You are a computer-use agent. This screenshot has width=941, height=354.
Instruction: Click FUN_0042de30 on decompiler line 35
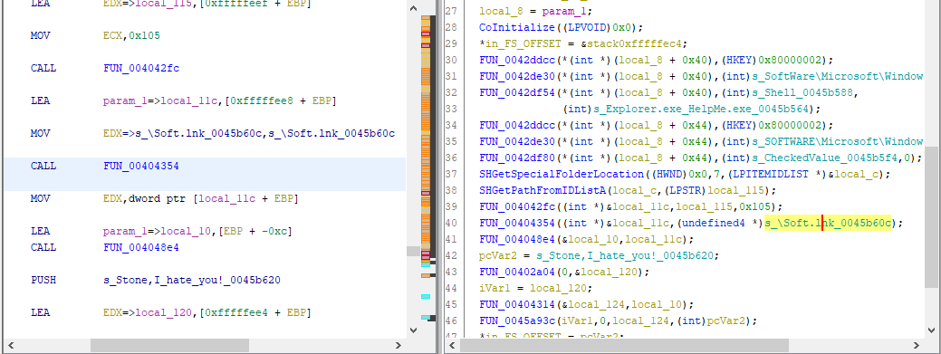coord(517,141)
